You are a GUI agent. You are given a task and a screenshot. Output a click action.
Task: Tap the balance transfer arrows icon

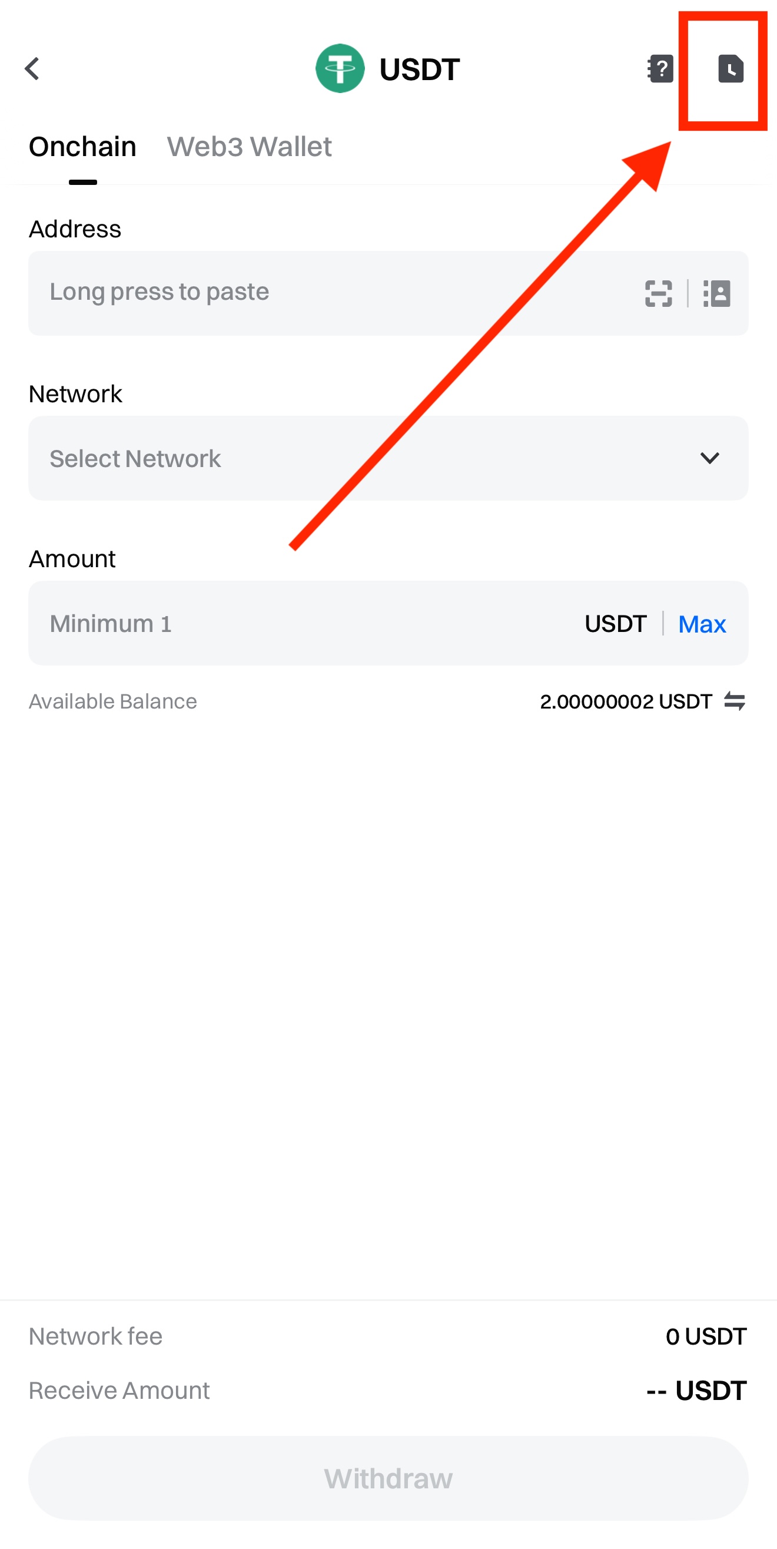[735, 701]
